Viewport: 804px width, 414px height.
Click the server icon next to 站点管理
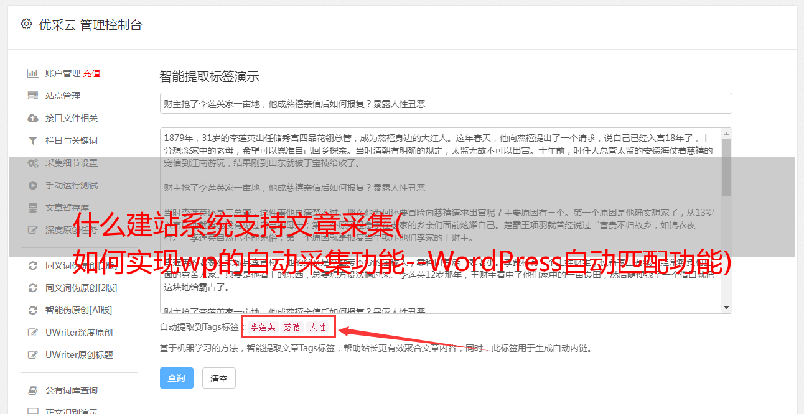pos(33,96)
